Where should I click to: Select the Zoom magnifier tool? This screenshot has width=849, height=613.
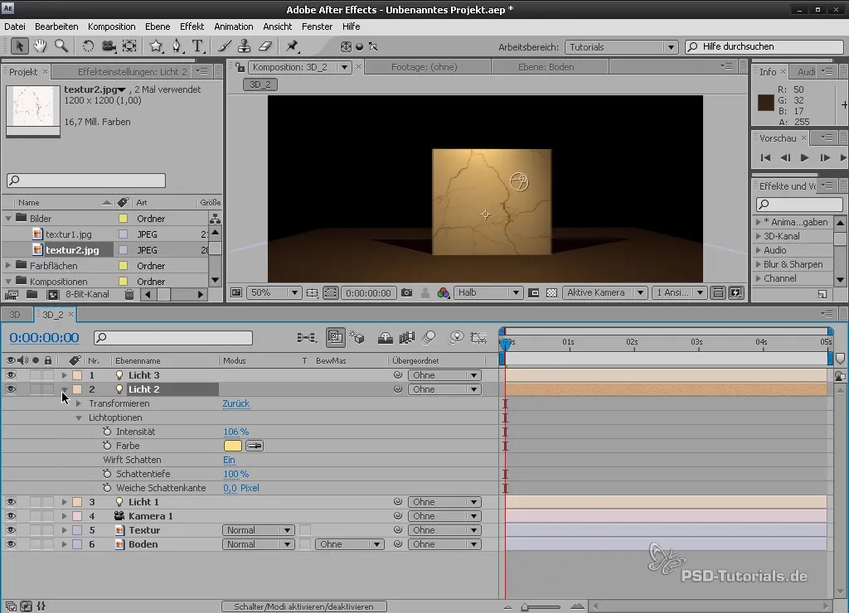tap(61, 46)
